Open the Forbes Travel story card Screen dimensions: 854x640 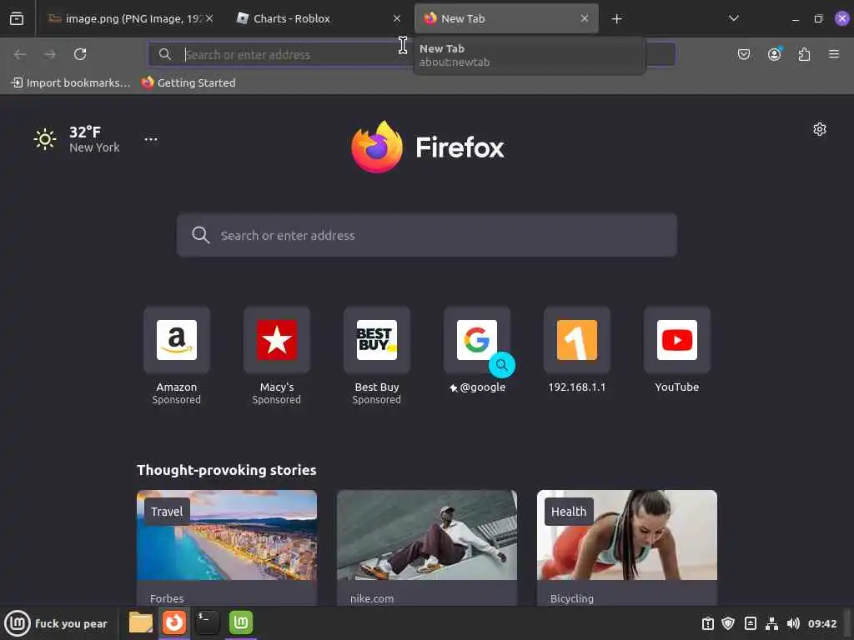click(x=227, y=547)
